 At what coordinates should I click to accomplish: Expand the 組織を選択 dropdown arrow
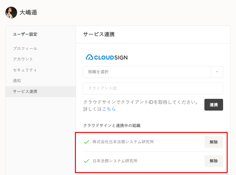pos(217,72)
